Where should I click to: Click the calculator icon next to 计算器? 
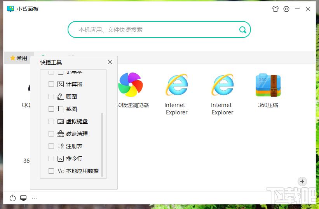coord(61,84)
